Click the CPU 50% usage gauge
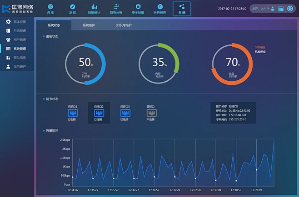 (x=85, y=64)
